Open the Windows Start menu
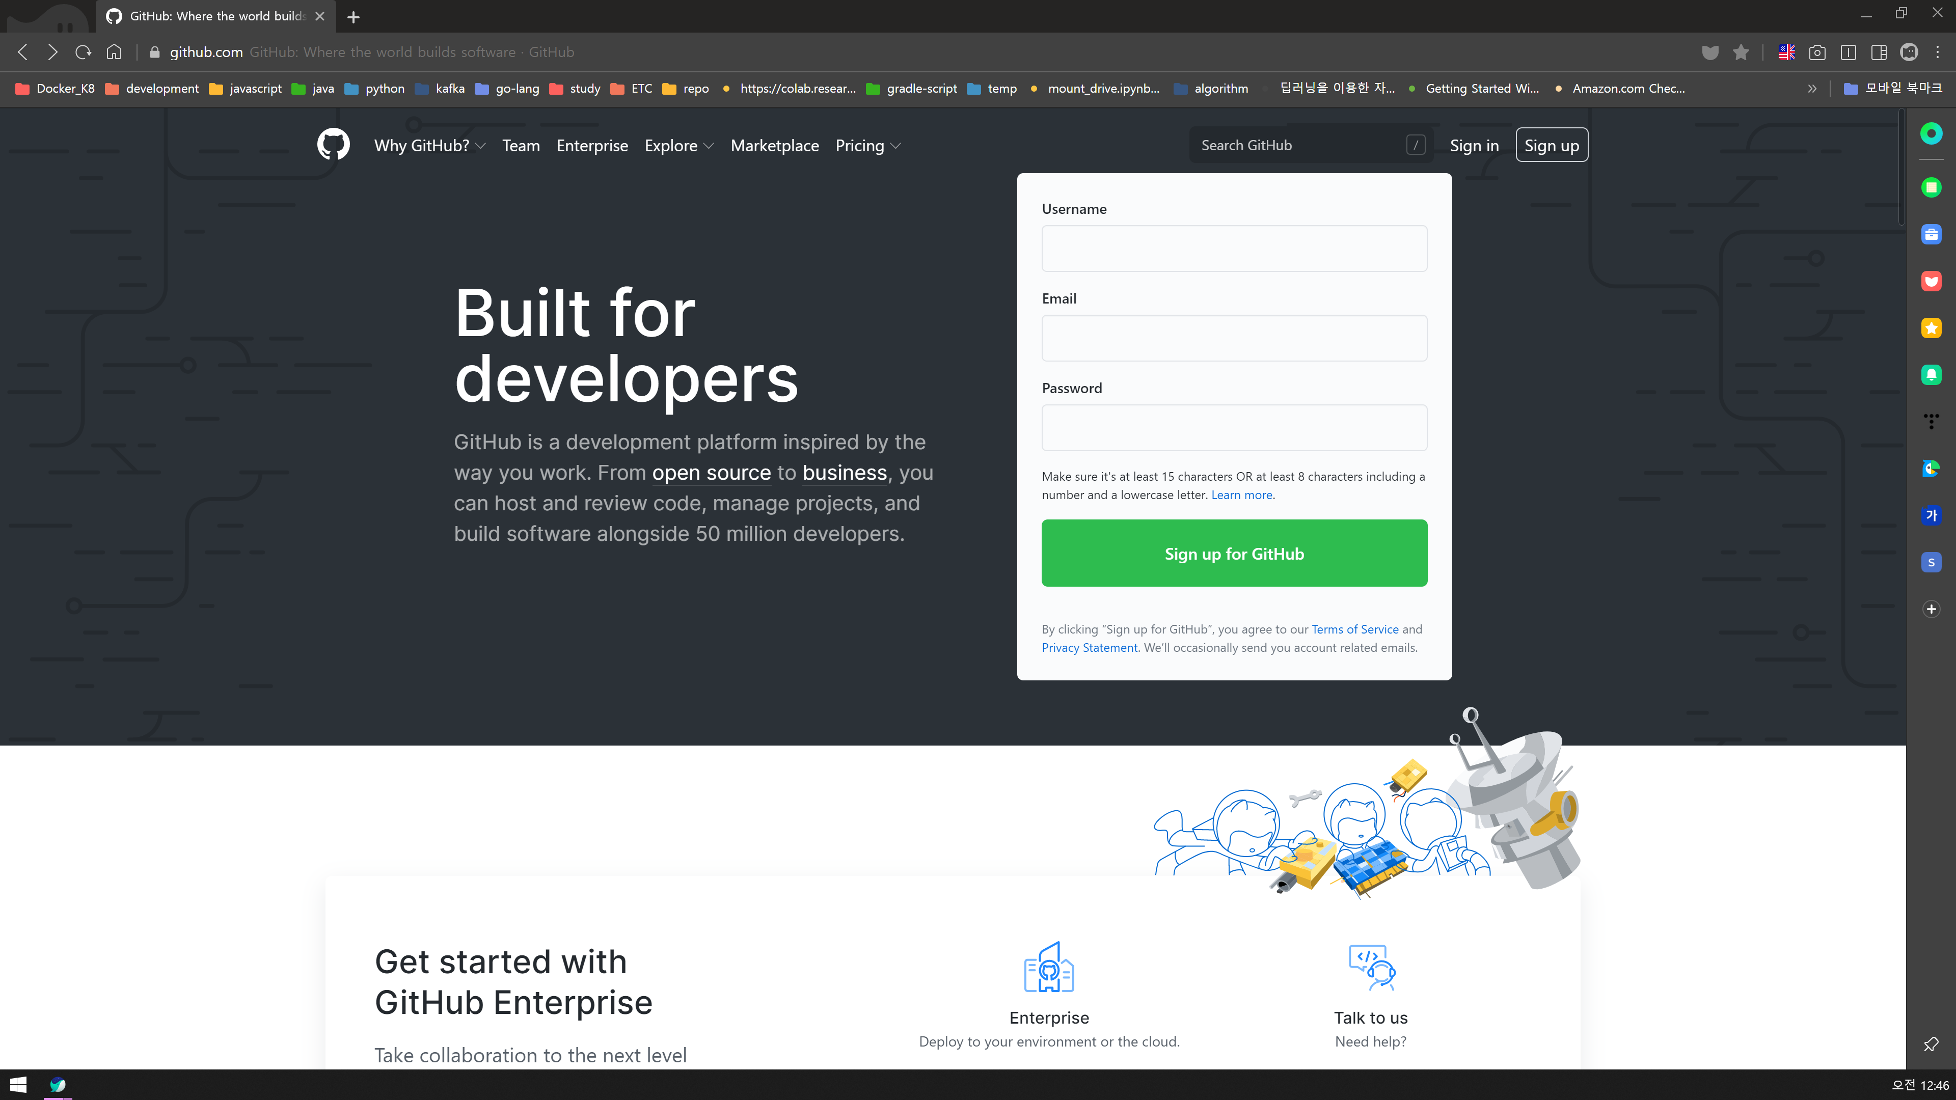1956x1100 pixels. (18, 1085)
